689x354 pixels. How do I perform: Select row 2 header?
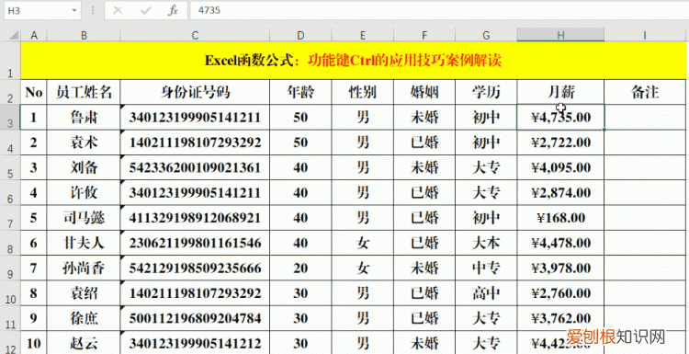(10, 92)
